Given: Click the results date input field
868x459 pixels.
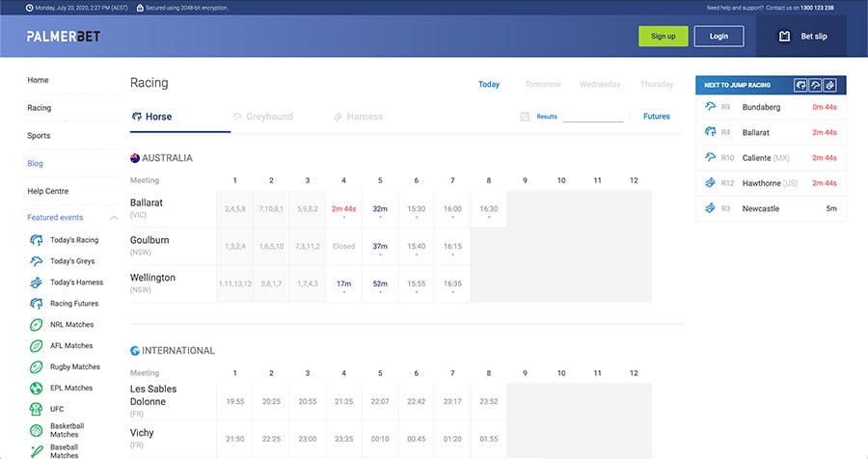Looking at the screenshot, I should 593,117.
